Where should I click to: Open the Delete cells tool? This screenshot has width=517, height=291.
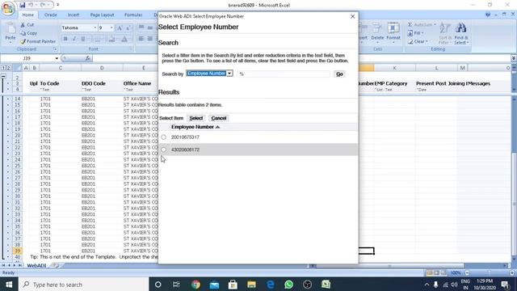pos(377,32)
